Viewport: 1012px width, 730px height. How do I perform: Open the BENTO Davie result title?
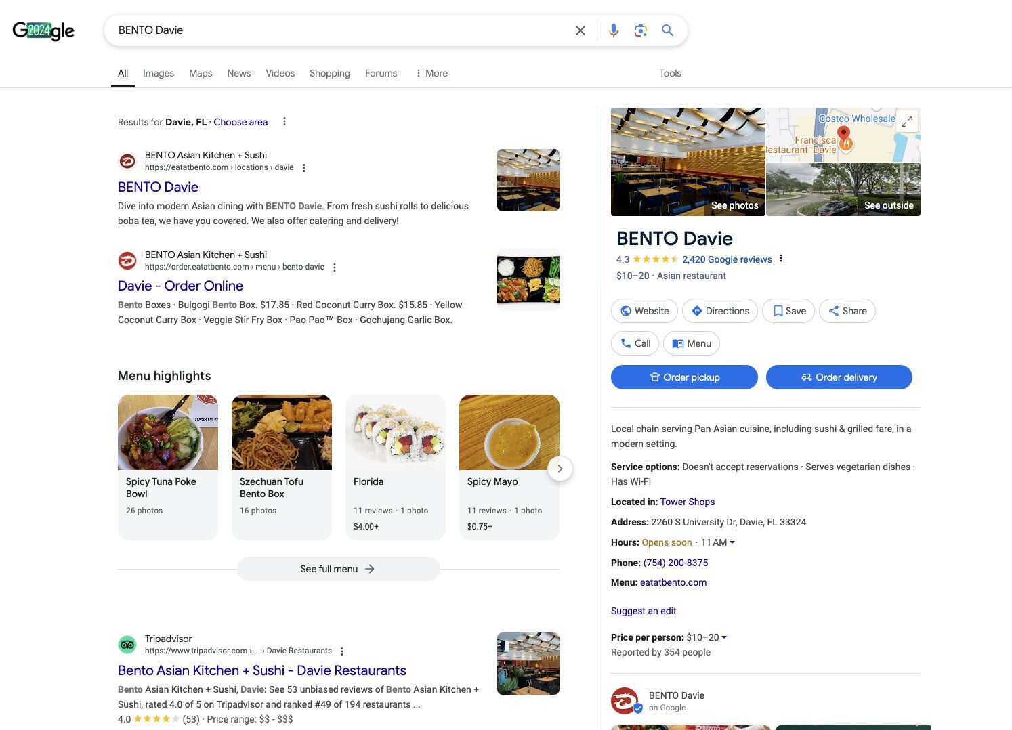[158, 187]
